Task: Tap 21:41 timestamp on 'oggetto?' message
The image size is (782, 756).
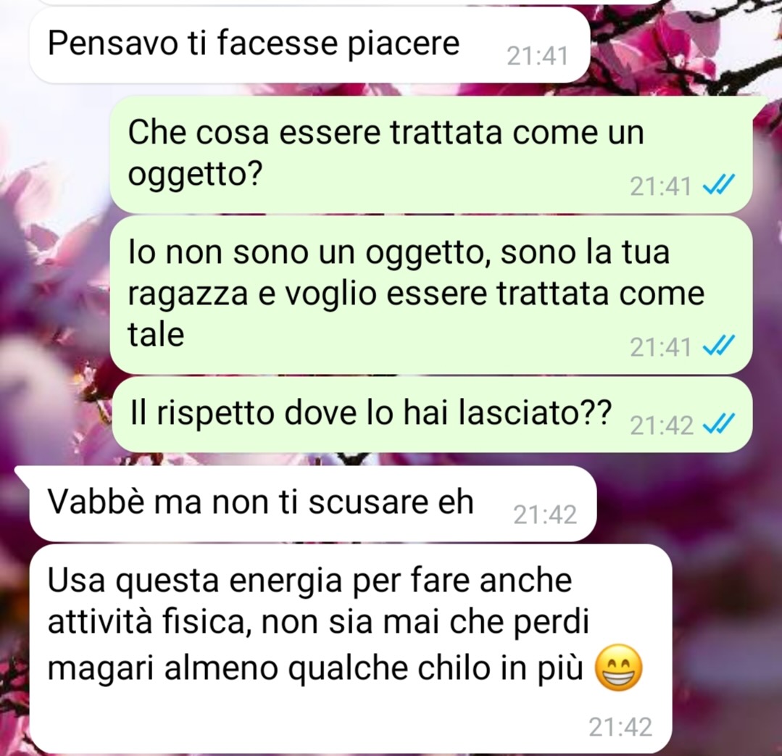Action: pos(660,187)
